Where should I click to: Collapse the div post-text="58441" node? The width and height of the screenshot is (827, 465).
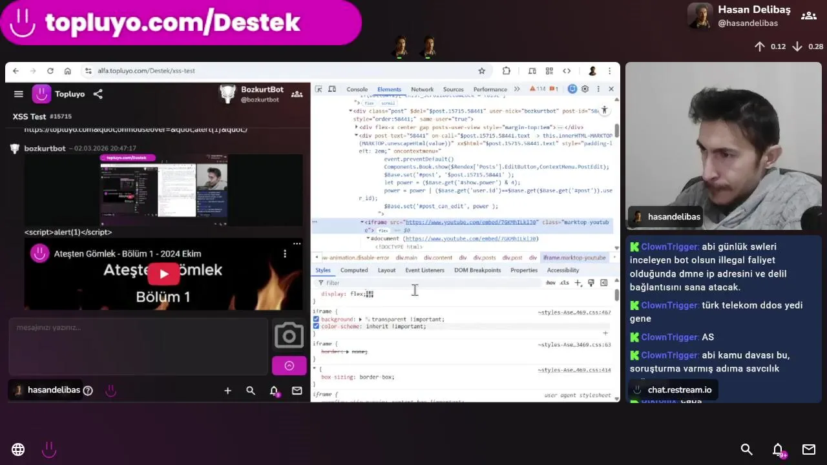point(356,136)
